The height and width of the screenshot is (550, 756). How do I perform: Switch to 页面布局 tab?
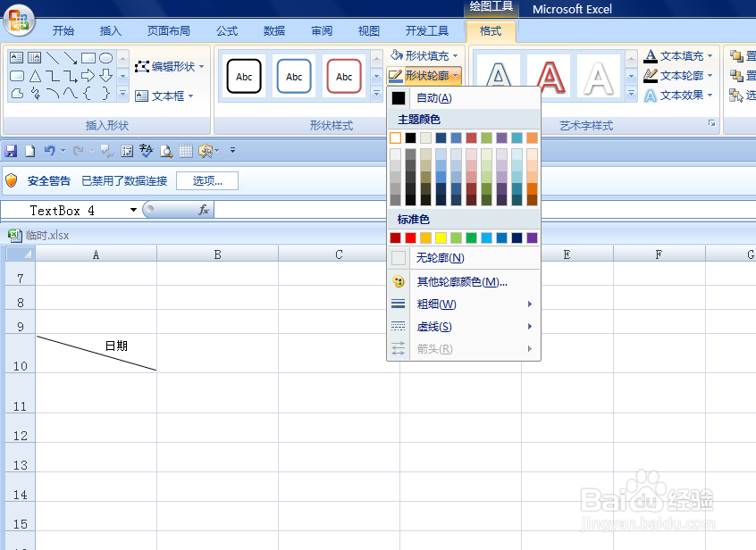(x=168, y=31)
